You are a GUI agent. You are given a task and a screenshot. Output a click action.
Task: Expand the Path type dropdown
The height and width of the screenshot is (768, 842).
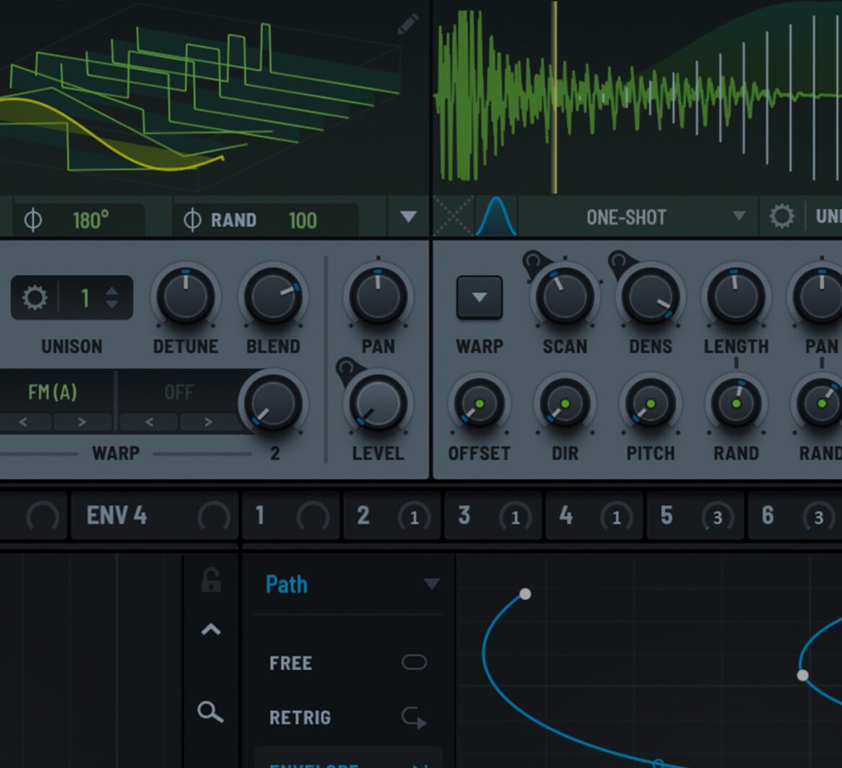tap(431, 584)
